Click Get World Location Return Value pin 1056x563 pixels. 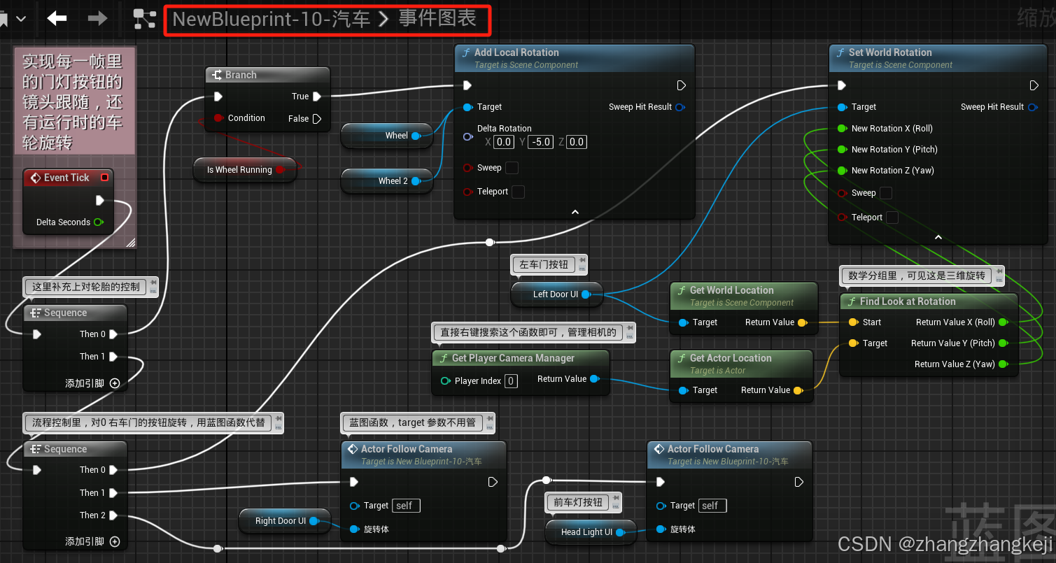pos(802,322)
